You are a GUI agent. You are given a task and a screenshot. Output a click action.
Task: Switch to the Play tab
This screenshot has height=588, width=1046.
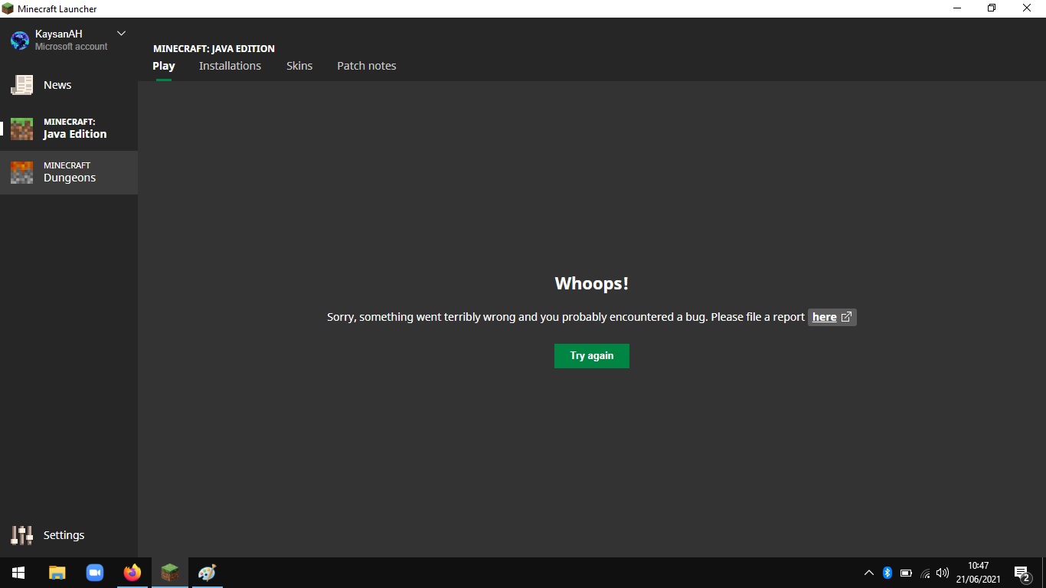(x=164, y=66)
